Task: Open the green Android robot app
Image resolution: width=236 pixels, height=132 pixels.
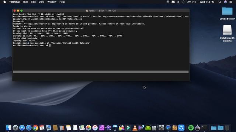Action: [x=148, y=128]
